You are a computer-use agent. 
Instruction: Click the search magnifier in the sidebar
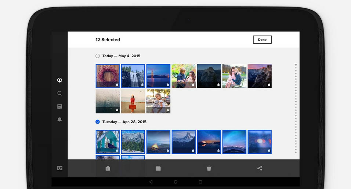[59, 93]
